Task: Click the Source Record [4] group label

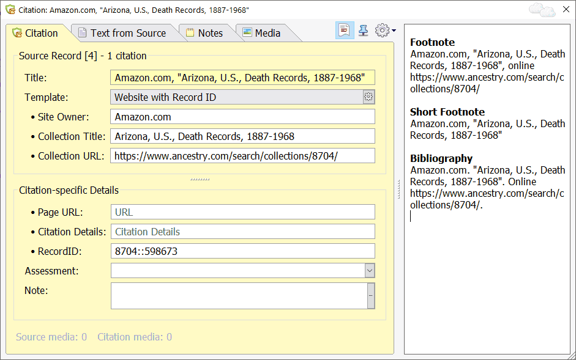Action: (83, 56)
